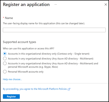
Task: Focus the application Name text field
Action: coord(54,30)
